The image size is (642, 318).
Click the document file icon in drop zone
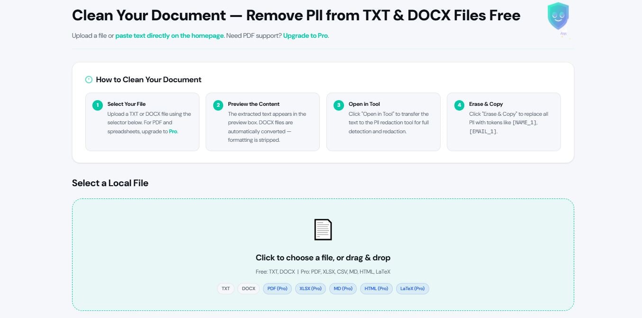tap(323, 230)
